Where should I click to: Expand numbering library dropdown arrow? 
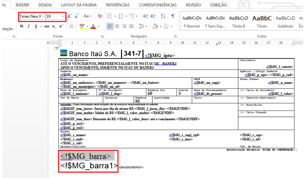[x=126, y=16]
